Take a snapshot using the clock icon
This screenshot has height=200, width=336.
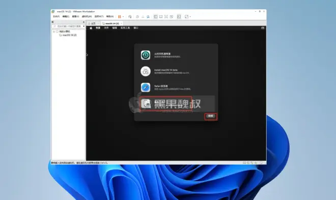(137, 17)
